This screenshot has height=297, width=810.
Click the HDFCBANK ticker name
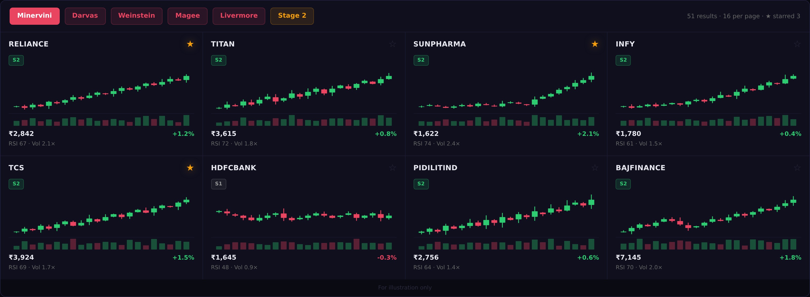point(234,168)
